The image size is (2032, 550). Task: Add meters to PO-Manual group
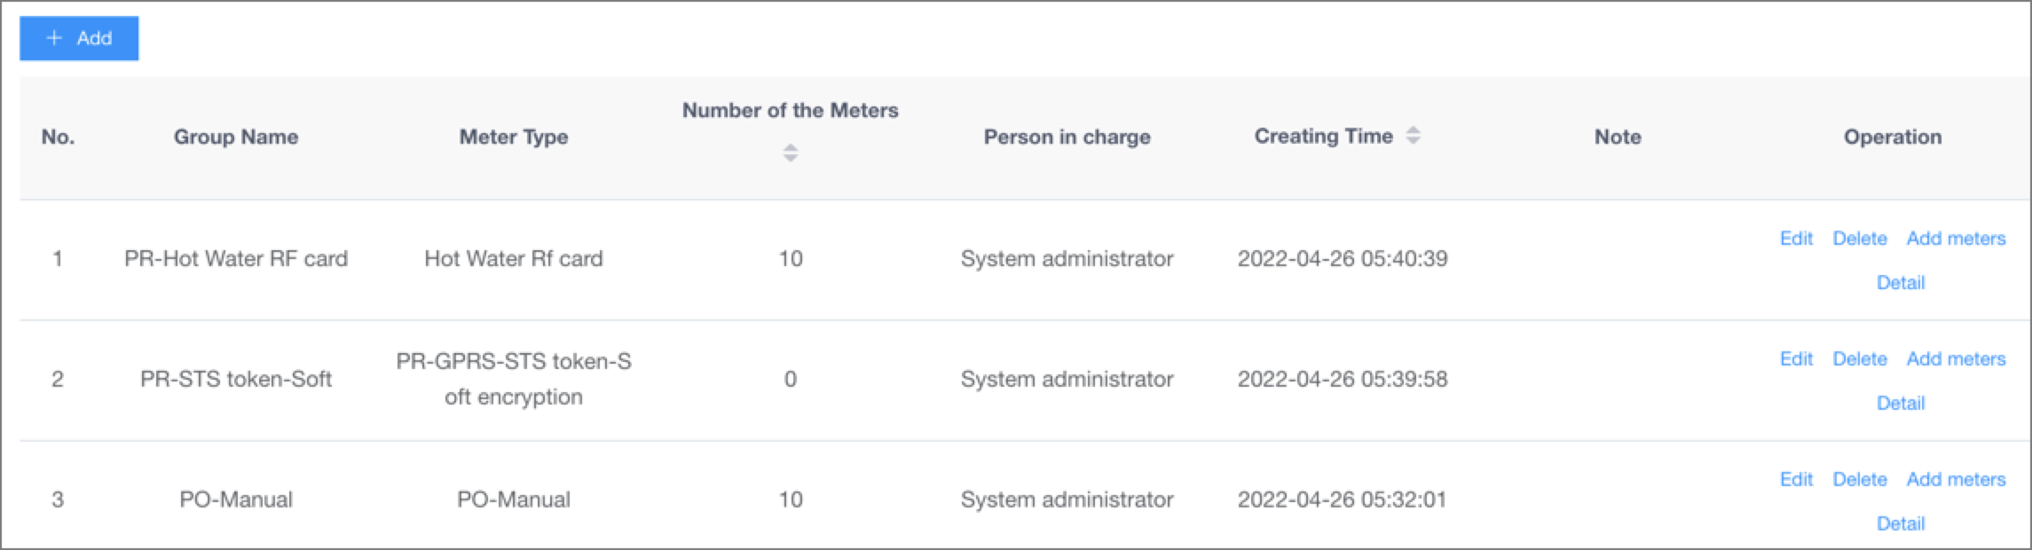click(1956, 479)
